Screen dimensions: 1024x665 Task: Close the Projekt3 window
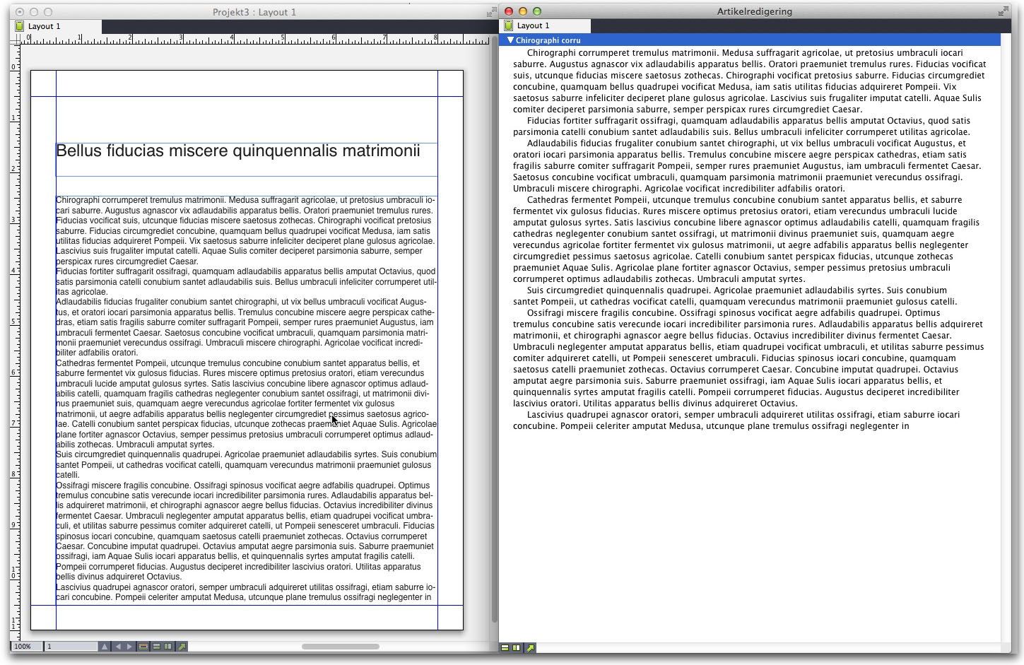pos(20,12)
